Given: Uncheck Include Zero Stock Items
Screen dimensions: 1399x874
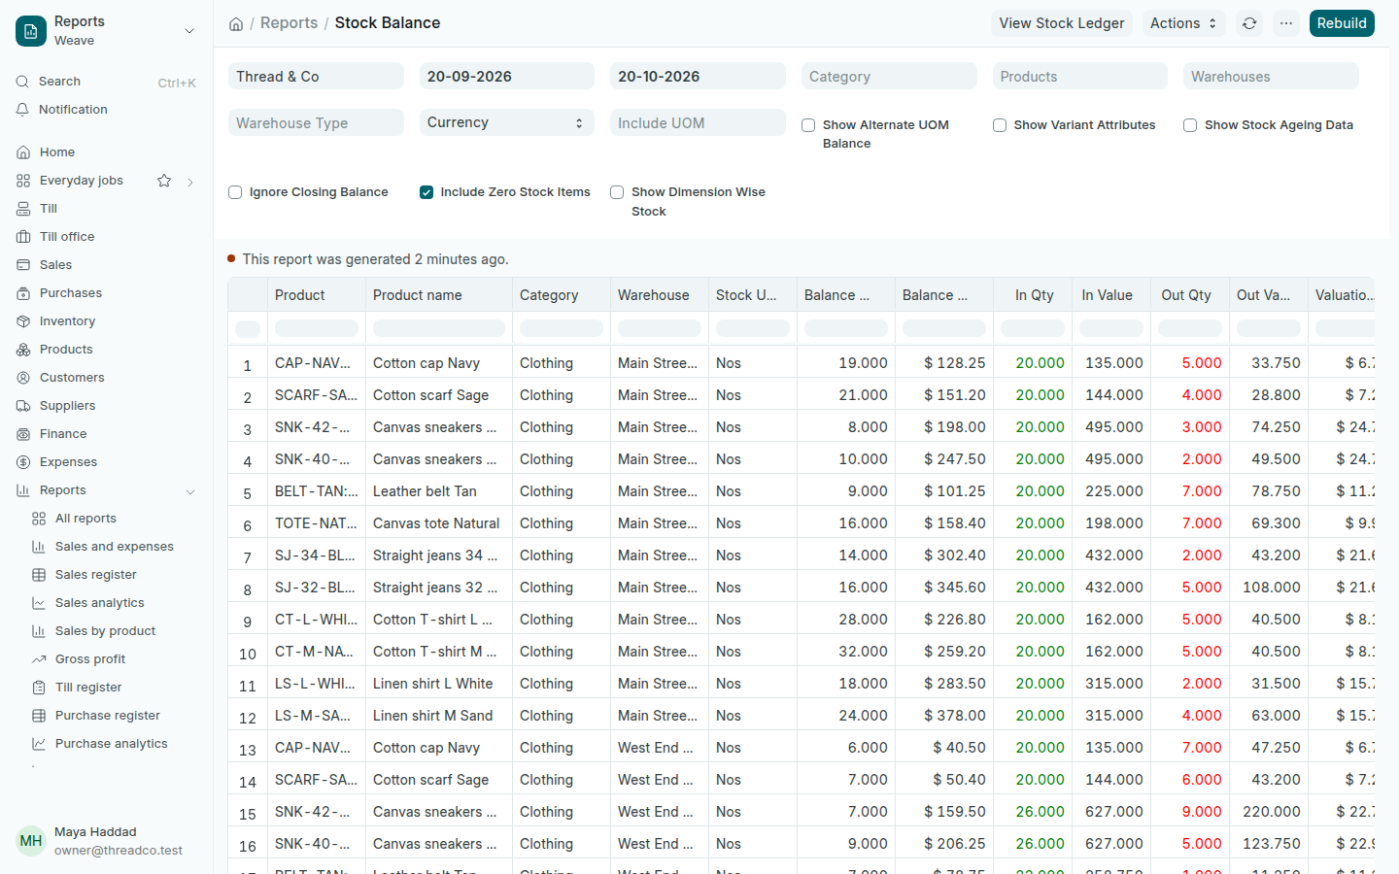Looking at the screenshot, I should pyautogui.click(x=426, y=192).
